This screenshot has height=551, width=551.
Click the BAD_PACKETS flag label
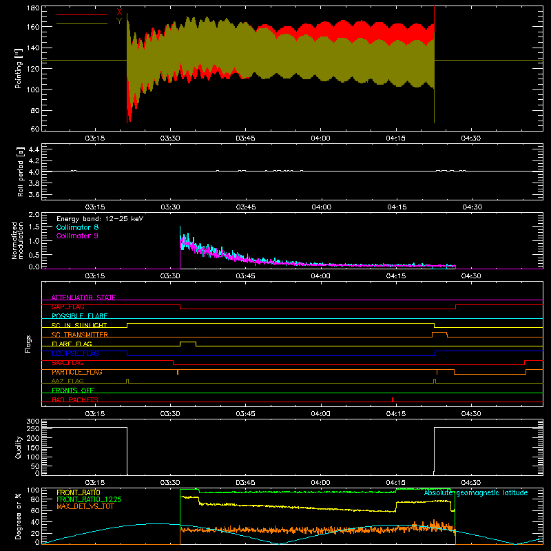(75, 399)
